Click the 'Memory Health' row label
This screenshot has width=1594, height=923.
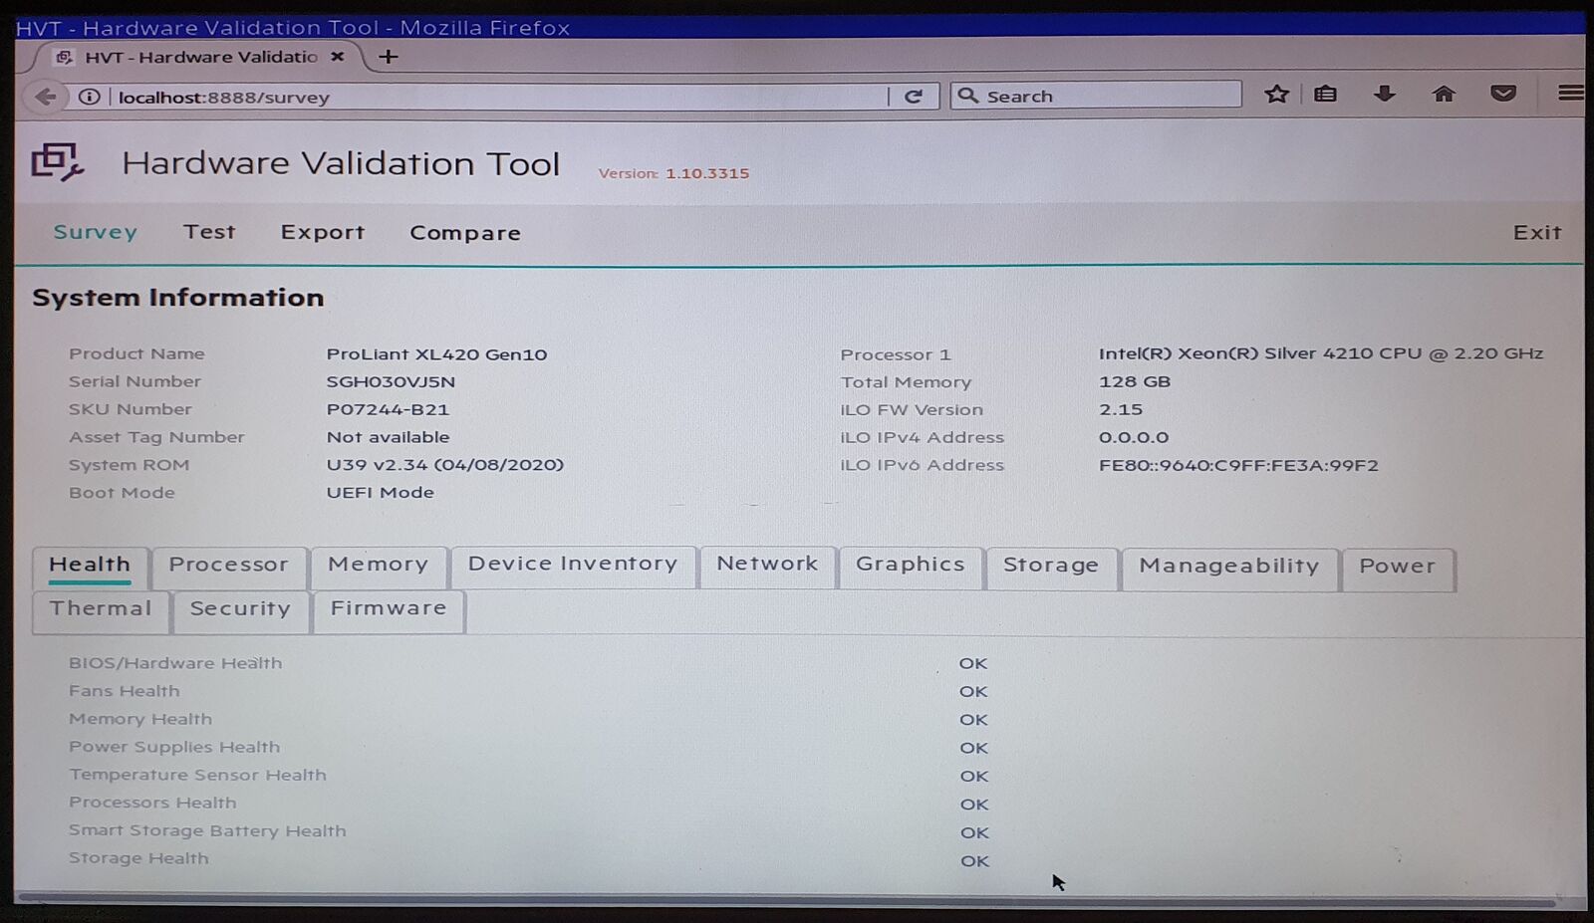click(x=140, y=719)
